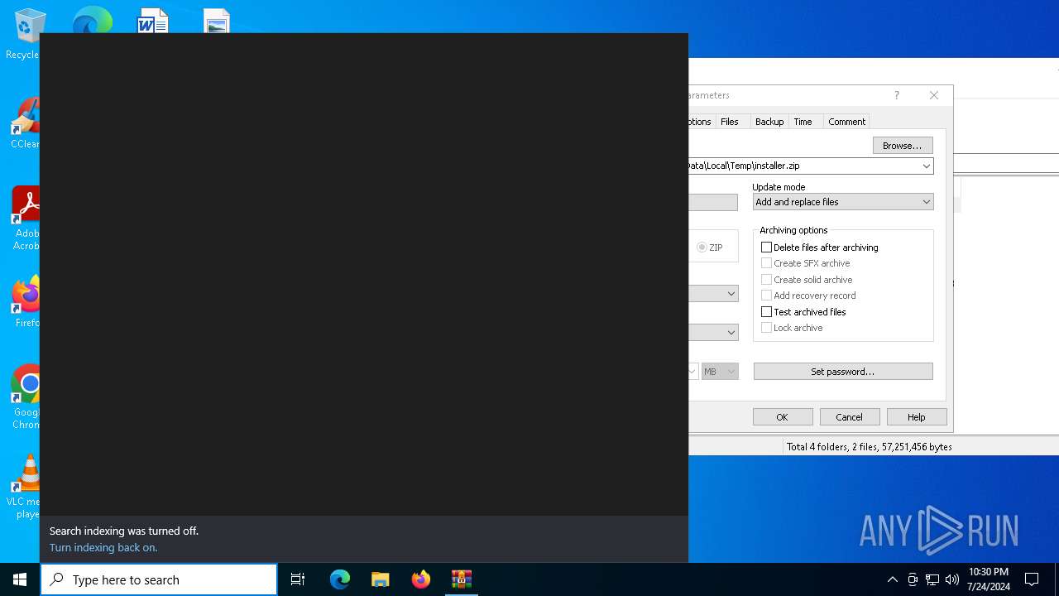Select the WinRAR taskbar icon
This screenshot has height=596, width=1059.
(462, 579)
